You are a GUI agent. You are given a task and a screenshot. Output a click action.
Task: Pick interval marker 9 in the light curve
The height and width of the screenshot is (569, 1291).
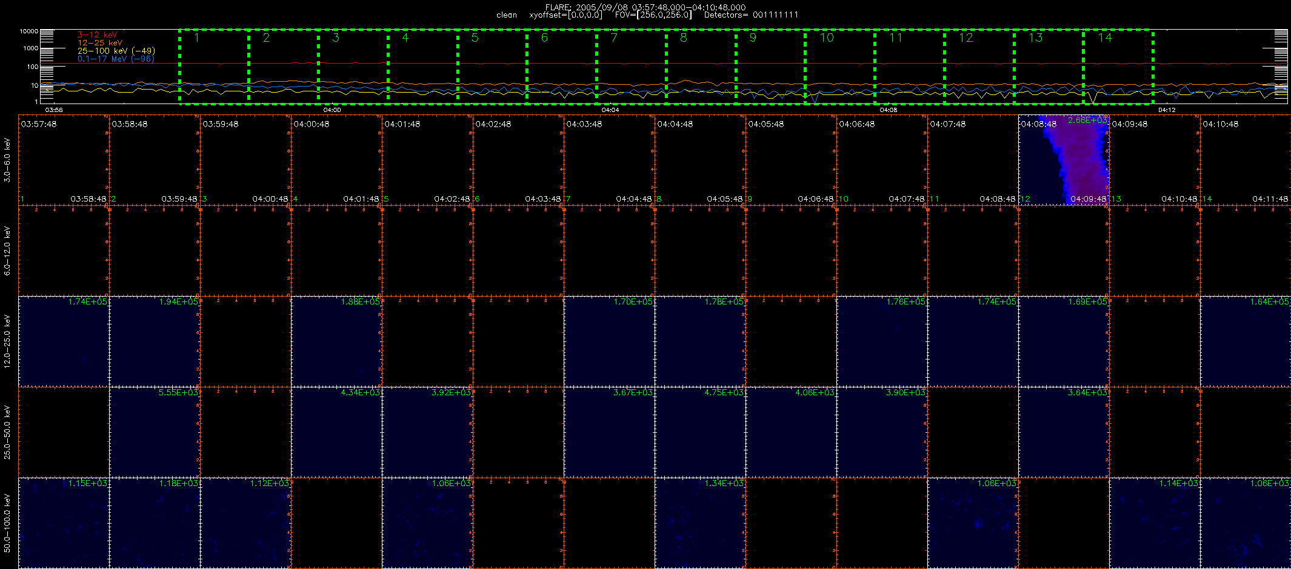click(x=753, y=38)
